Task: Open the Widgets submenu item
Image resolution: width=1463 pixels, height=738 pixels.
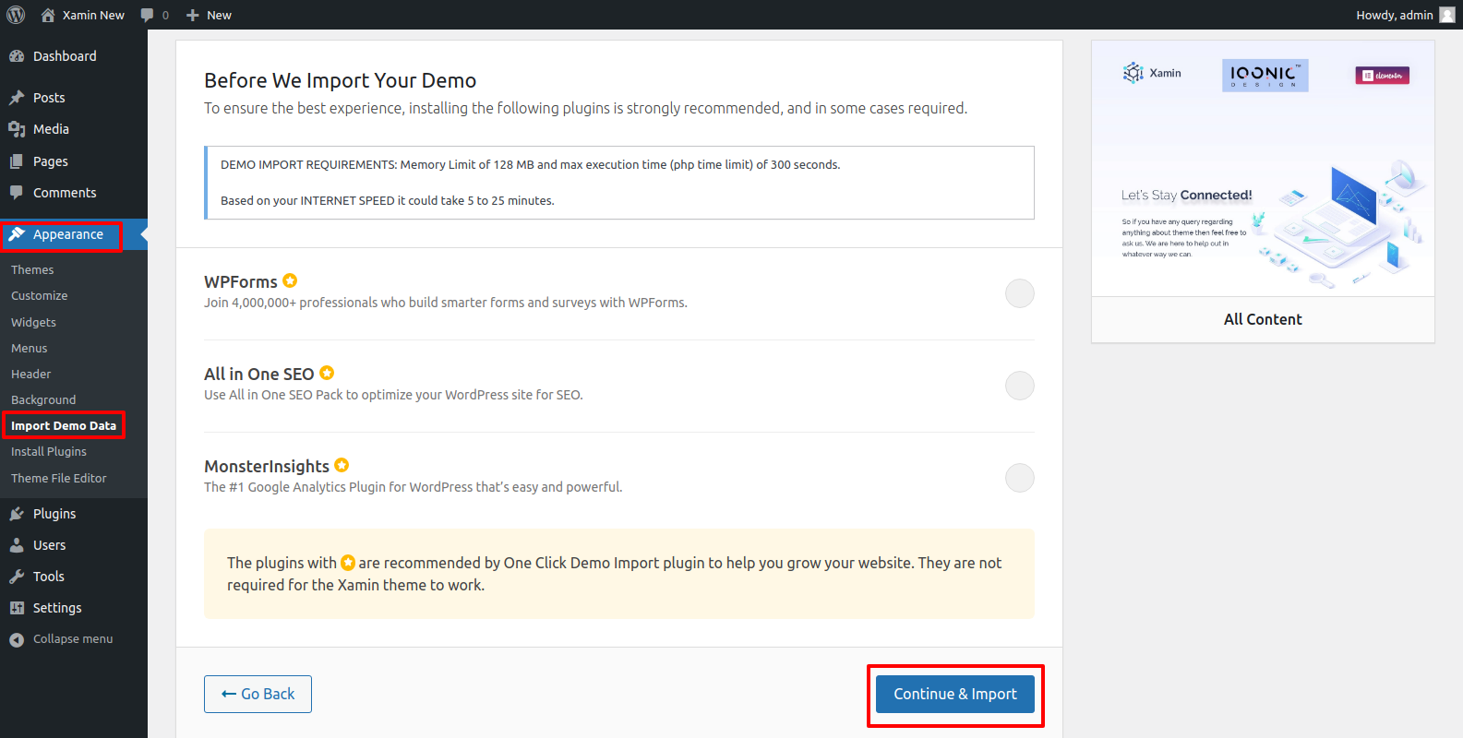Action: [33, 322]
